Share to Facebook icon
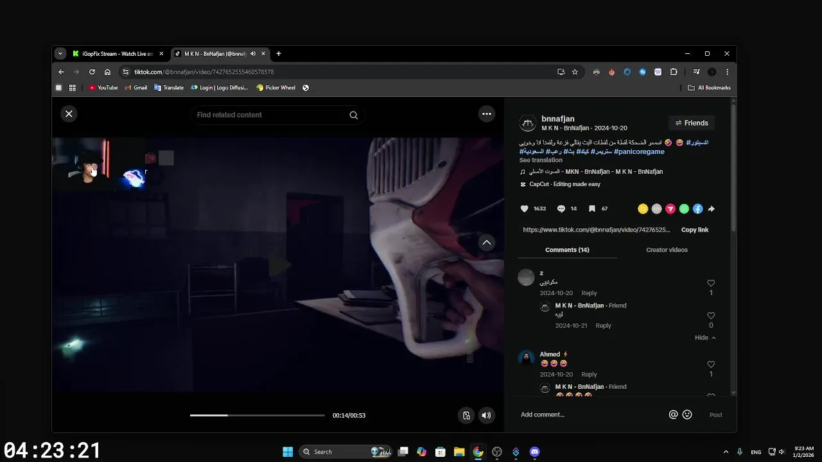Viewport: 822px width, 462px height. pyautogui.click(x=697, y=209)
